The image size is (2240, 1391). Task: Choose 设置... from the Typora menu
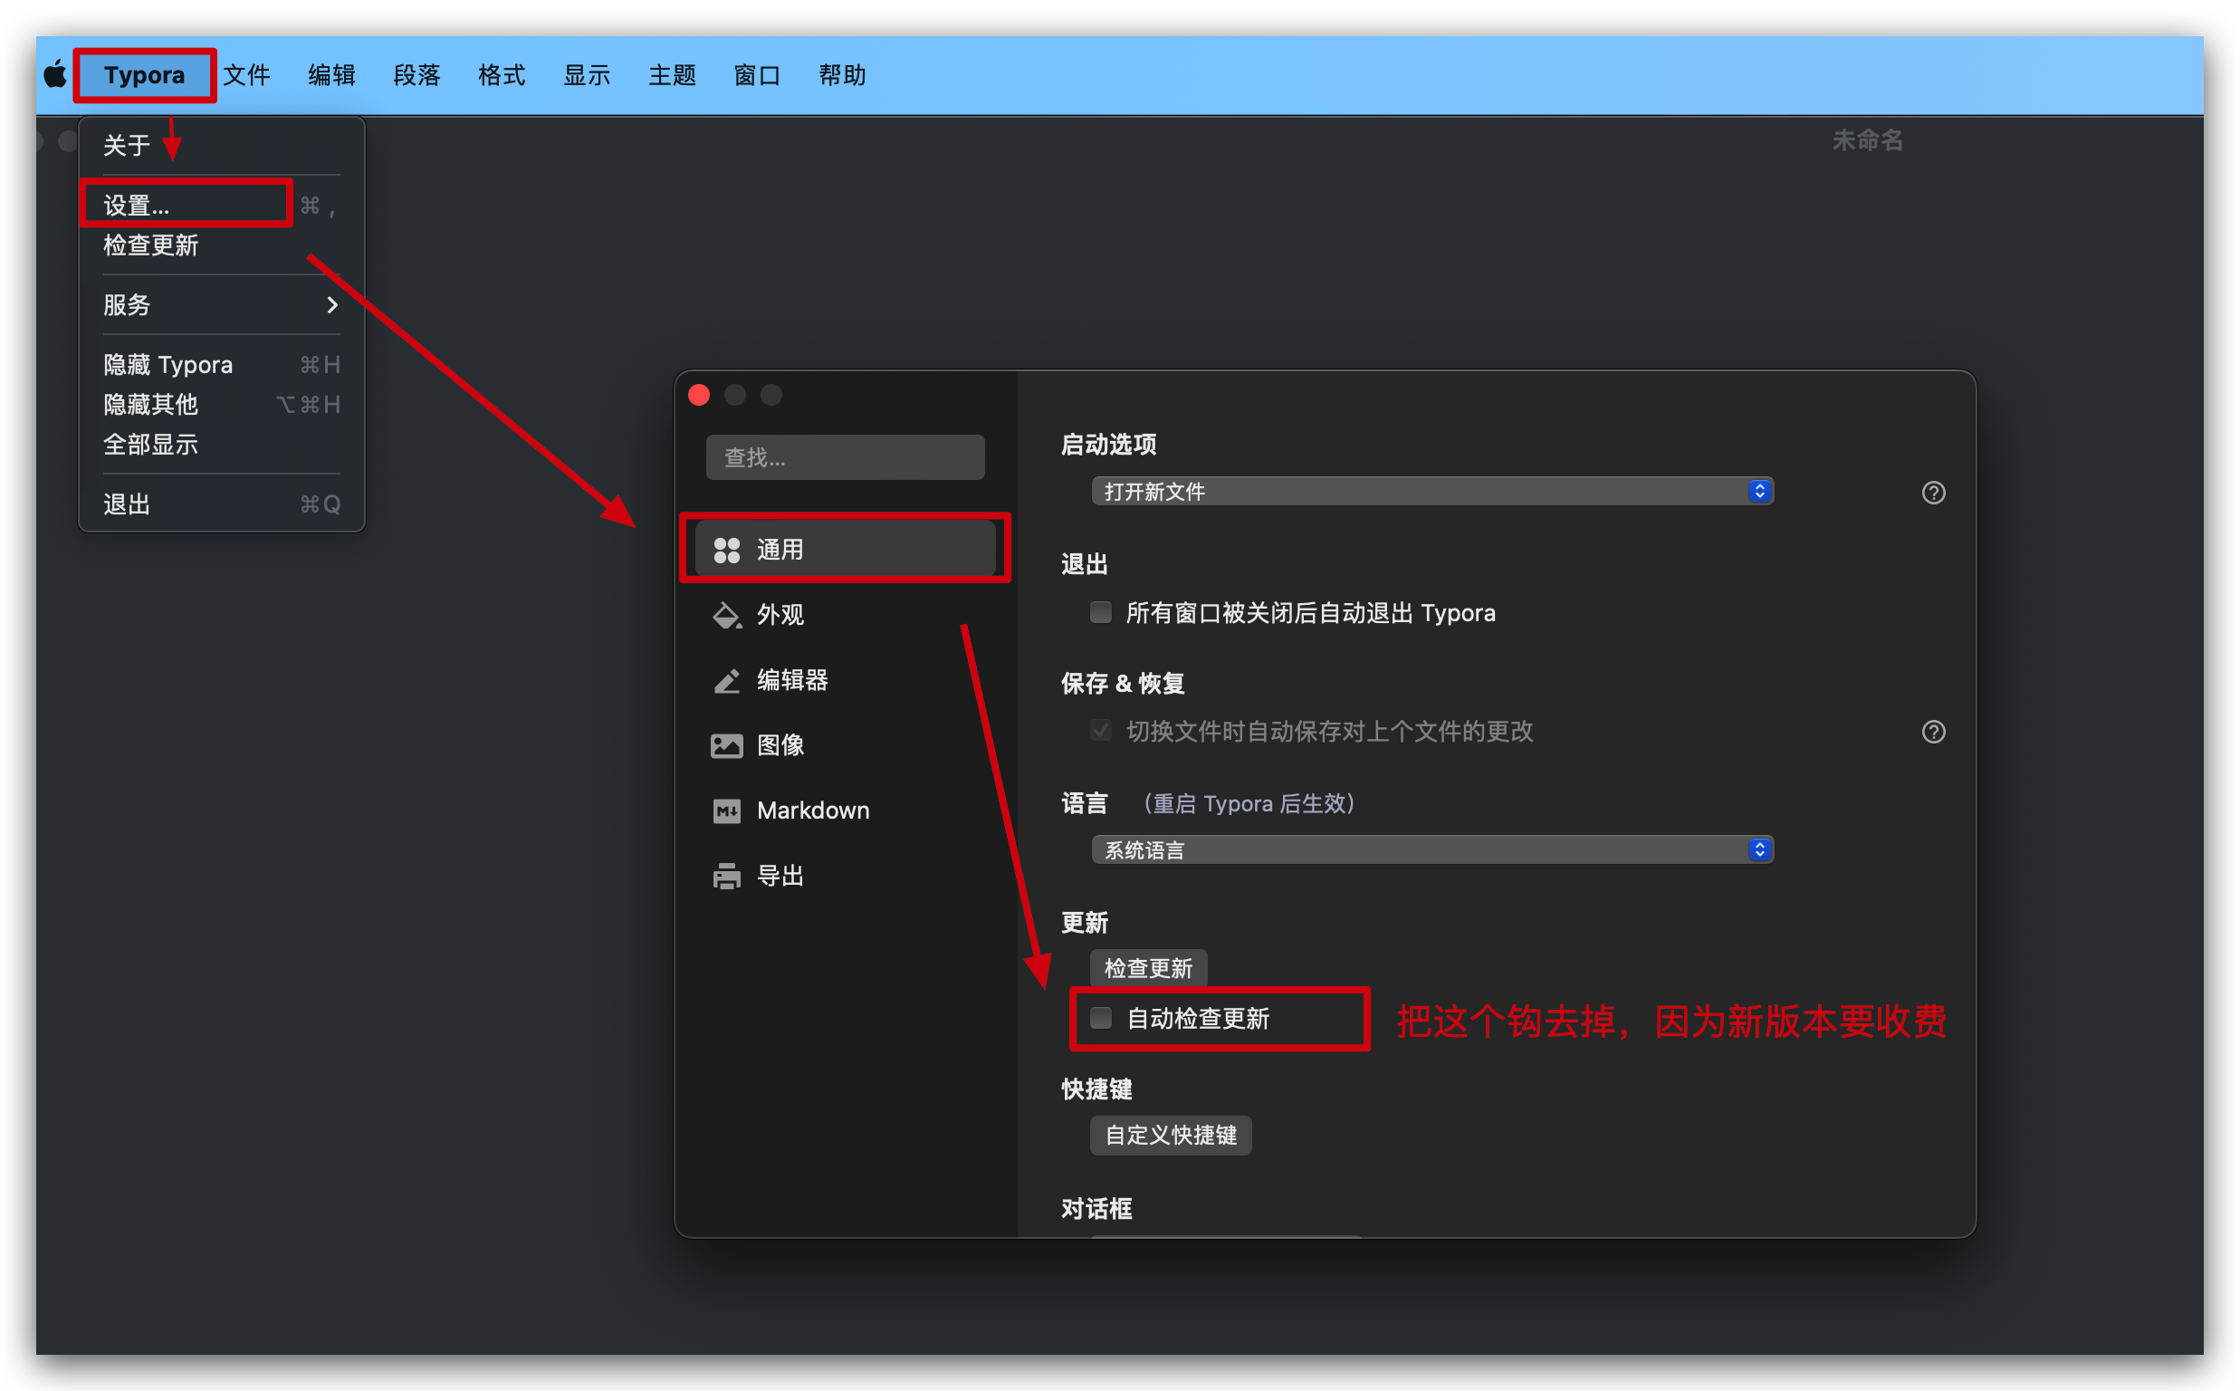tap(222, 206)
